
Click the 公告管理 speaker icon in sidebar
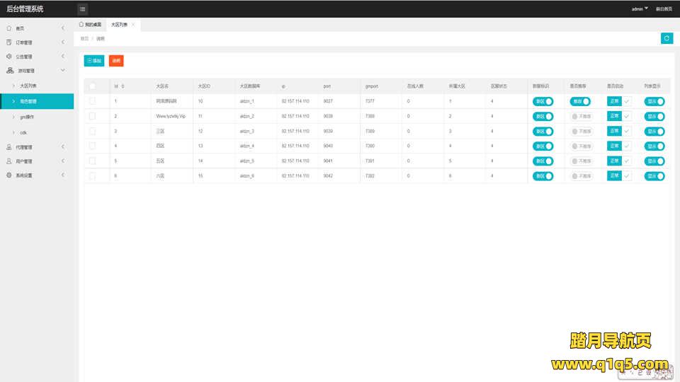9,57
